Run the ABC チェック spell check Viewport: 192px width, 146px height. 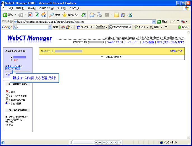click(x=140, y=27)
